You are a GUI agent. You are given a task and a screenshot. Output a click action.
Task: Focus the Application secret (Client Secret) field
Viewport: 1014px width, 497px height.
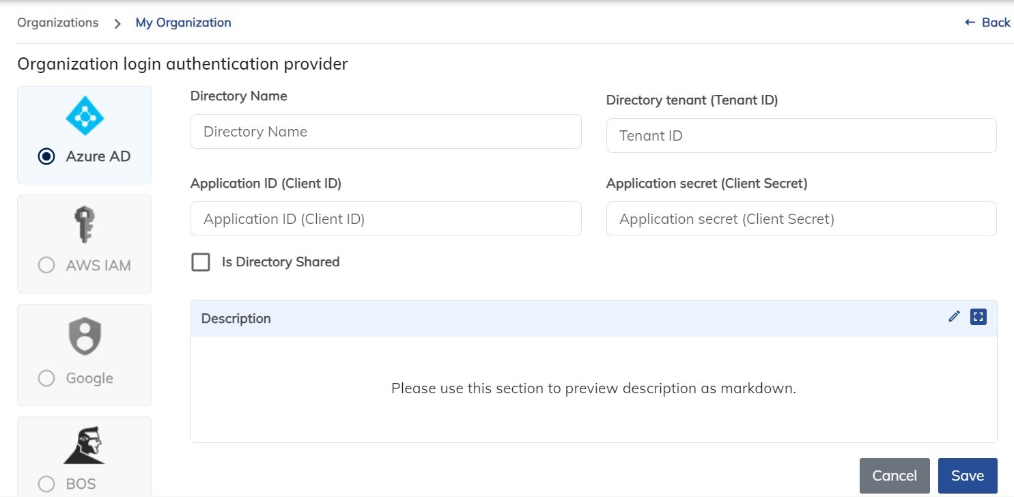coord(802,219)
